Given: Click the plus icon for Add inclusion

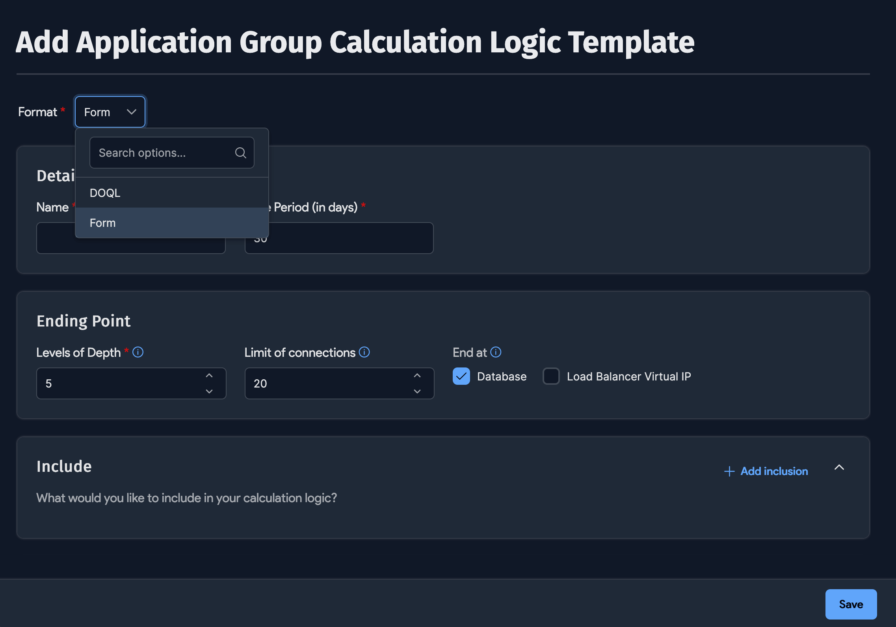Looking at the screenshot, I should pos(729,471).
